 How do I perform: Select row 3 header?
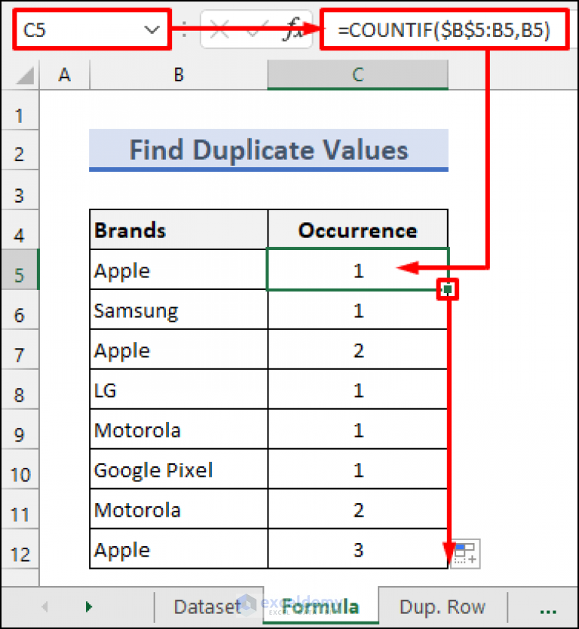pyautogui.click(x=20, y=190)
